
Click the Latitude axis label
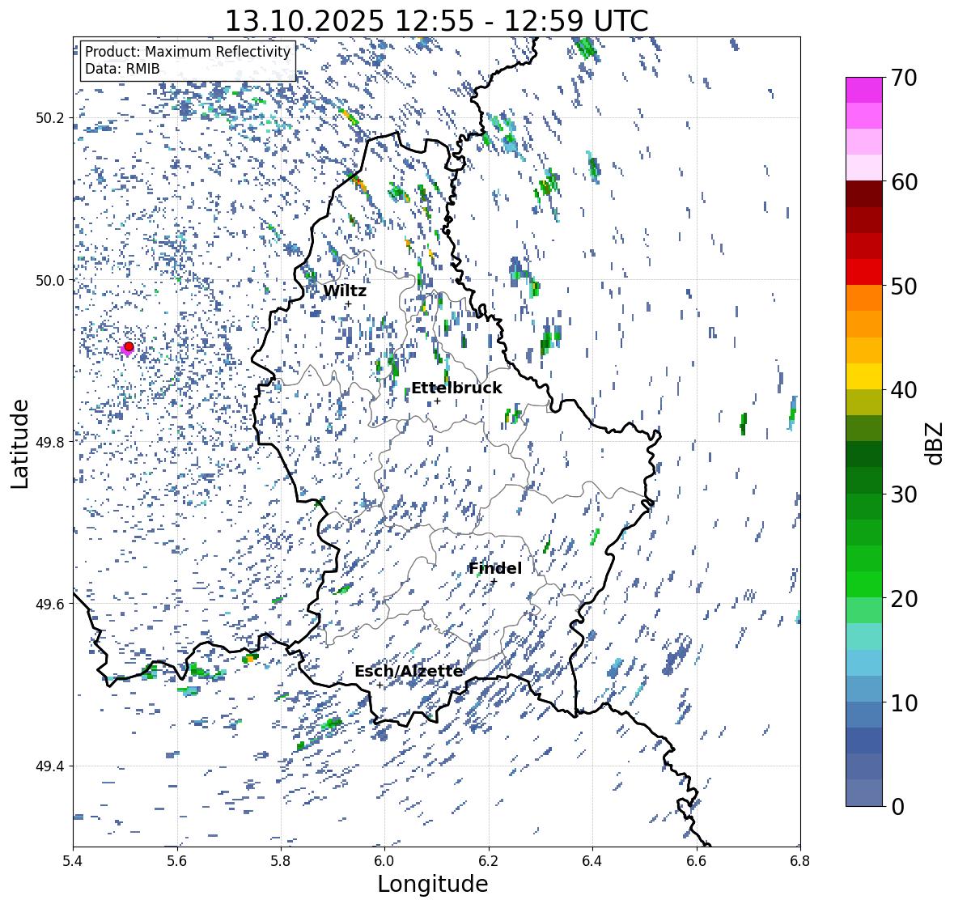(19, 444)
